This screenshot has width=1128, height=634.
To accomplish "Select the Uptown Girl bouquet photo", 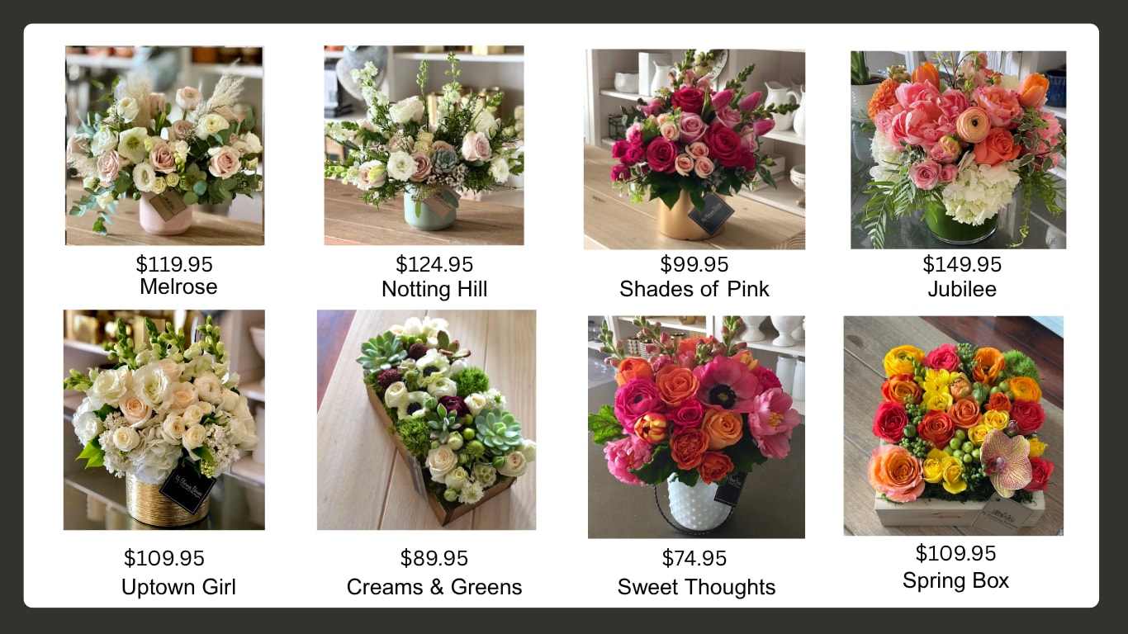I will coord(164,420).
